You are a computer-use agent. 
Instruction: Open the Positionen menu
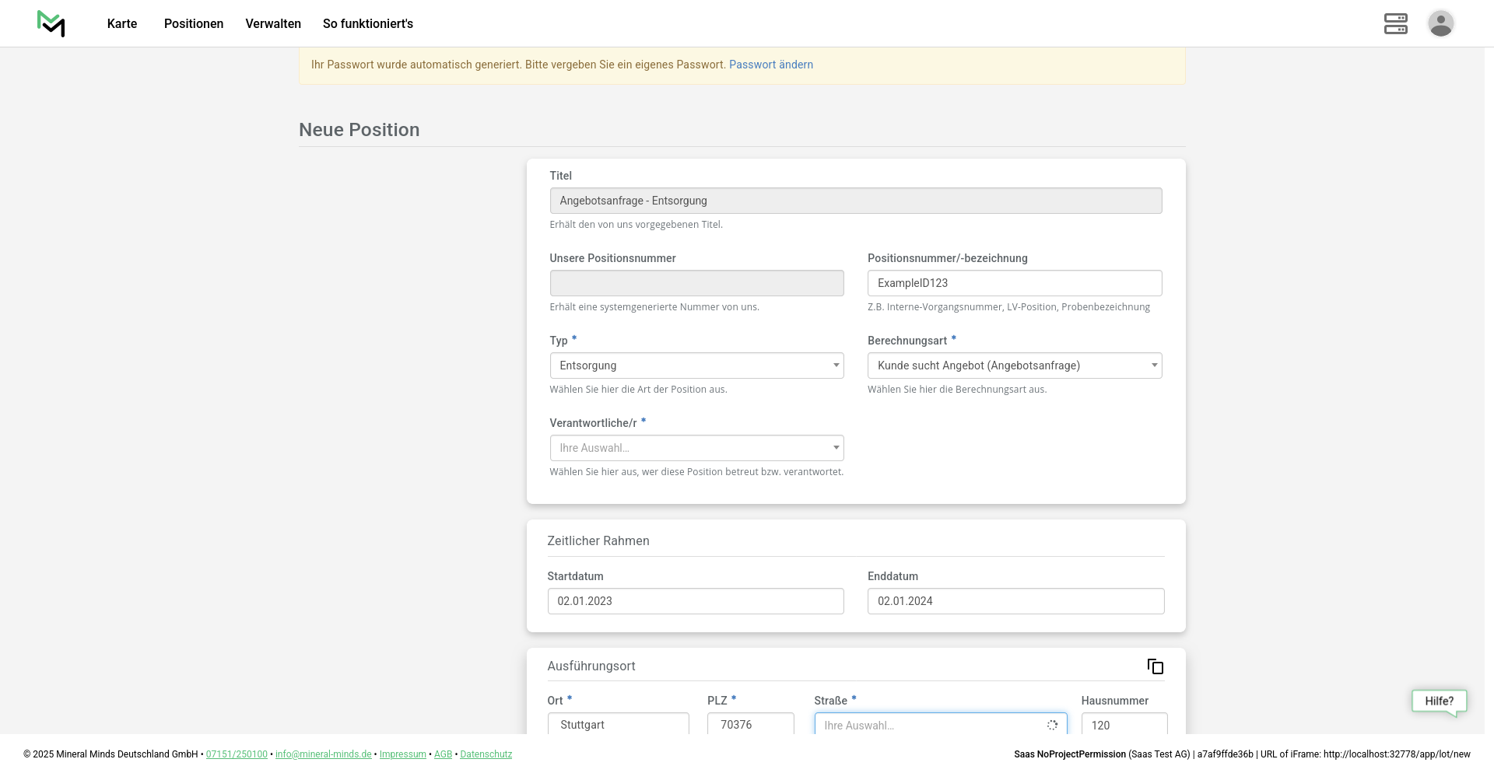(194, 23)
